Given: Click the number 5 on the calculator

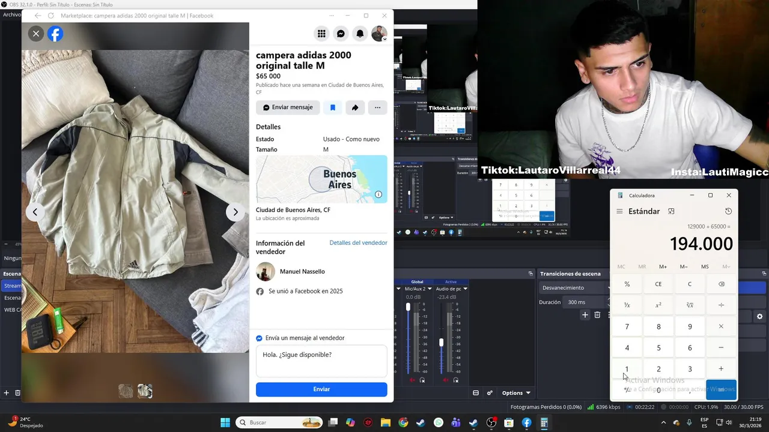Looking at the screenshot, I should click(x=658, y=347).
